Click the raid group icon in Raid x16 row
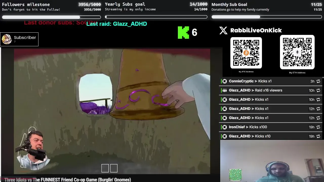 click(x=225, y=90)
